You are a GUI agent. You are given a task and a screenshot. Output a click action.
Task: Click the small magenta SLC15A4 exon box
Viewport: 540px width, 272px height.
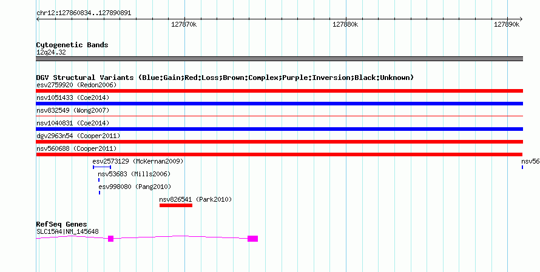tap(110, 239)
